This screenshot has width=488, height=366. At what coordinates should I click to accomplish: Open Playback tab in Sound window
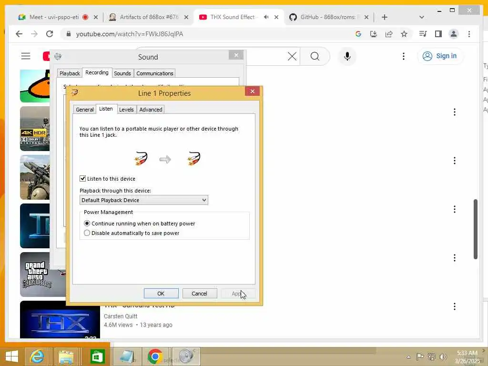click(x=70, y=73)
